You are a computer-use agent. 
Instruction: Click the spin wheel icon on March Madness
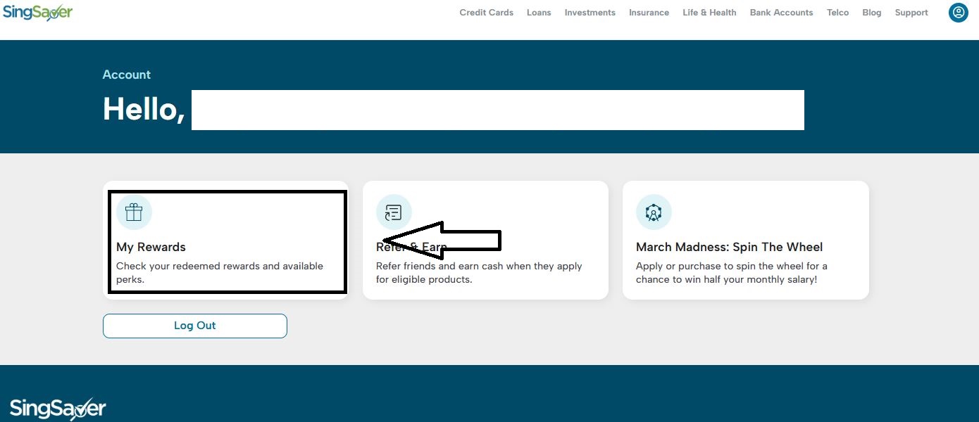point(654,212)
